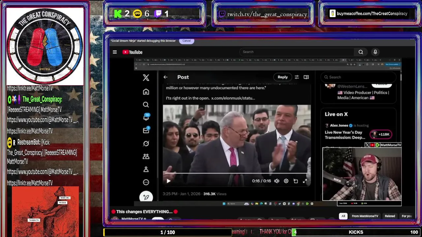Mute the post video volume
The width and height of the screenshot is (422, 237).
tap(277, 181)
